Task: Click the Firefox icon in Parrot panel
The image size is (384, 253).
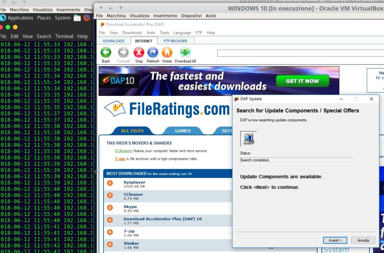Action: [87, 18]
